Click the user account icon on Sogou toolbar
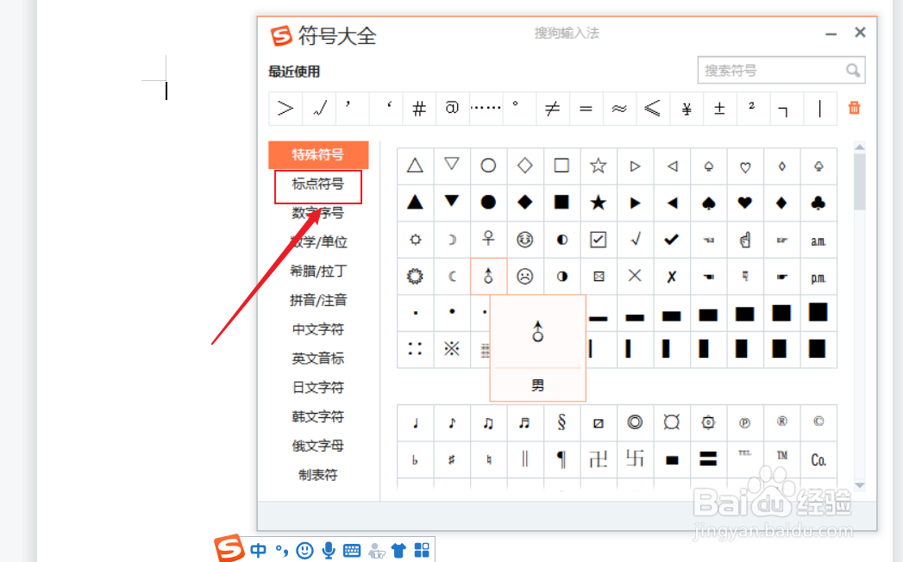903x562 pixels. tap(376, 549)
